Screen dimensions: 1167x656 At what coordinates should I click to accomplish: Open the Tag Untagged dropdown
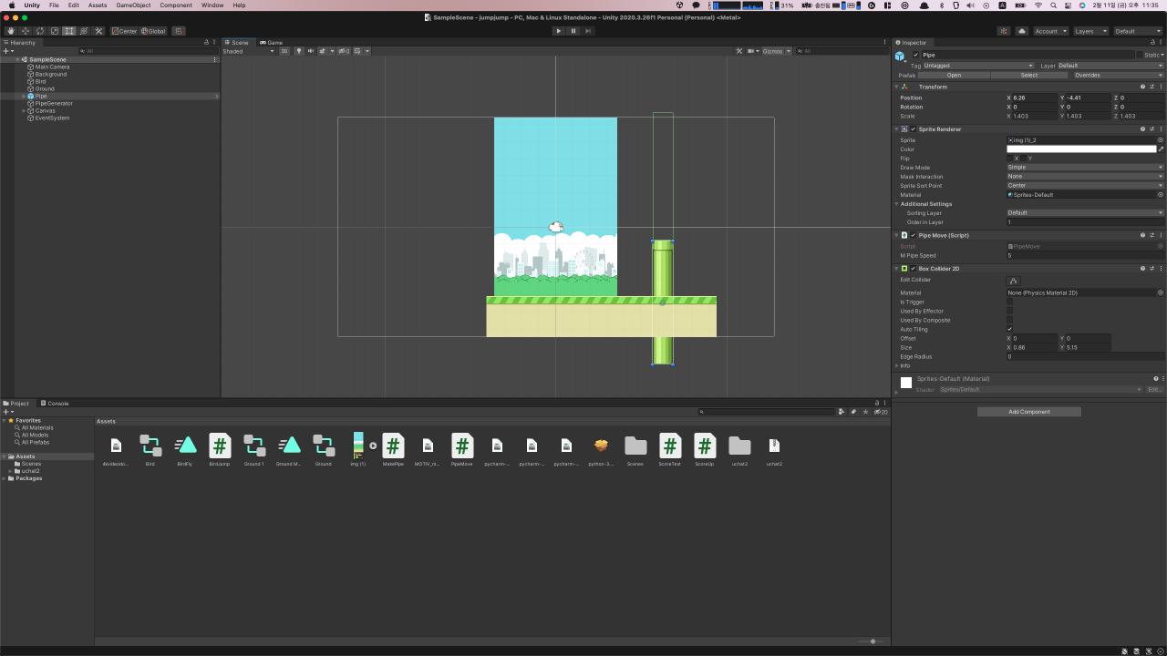(978, 66)
